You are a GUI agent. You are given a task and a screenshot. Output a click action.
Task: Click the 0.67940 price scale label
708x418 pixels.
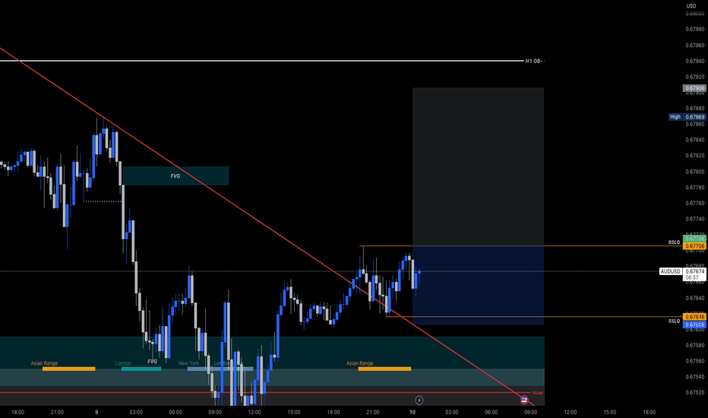[695, 61]
